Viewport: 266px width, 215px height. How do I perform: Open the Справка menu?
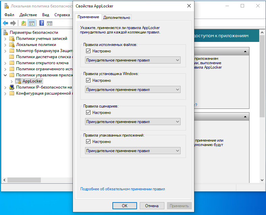pos(62,15)
